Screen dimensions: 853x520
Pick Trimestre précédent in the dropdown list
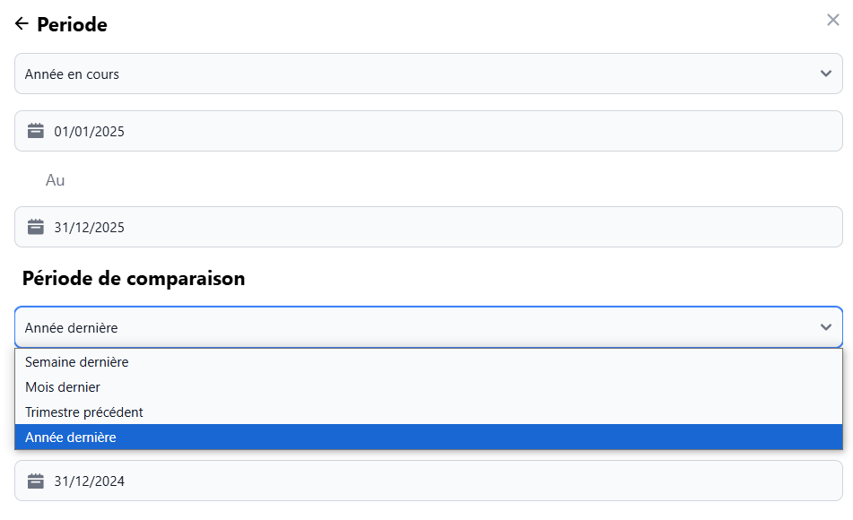click(84, 412)
